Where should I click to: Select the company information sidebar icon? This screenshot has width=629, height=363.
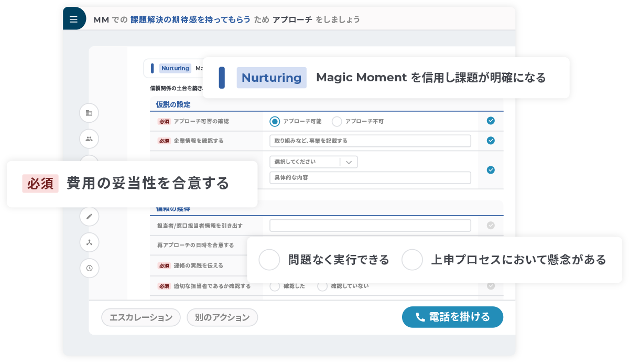(x=89, y=113)
